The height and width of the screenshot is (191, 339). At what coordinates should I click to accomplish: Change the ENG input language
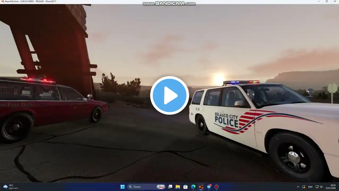click(x=310, y=187)
